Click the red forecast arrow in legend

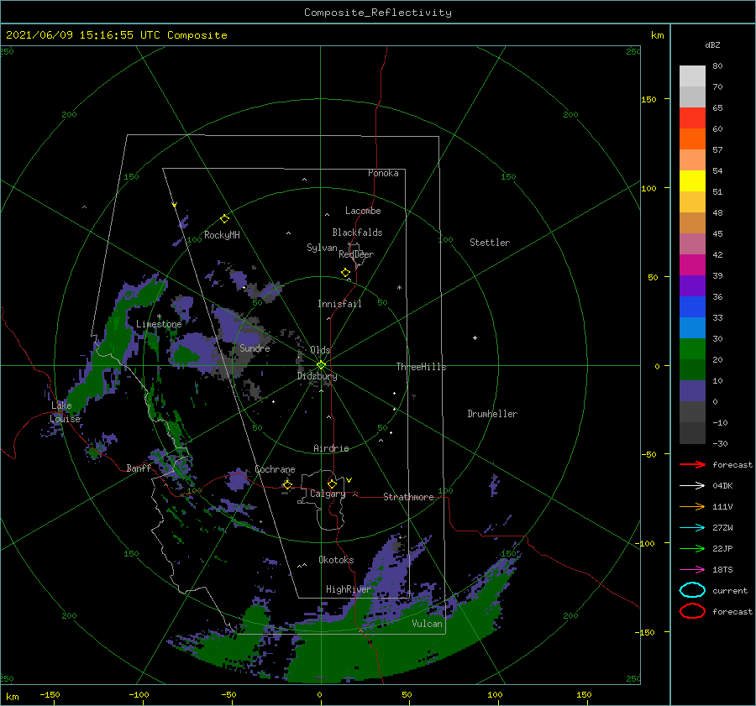click(x=692, y=464)
